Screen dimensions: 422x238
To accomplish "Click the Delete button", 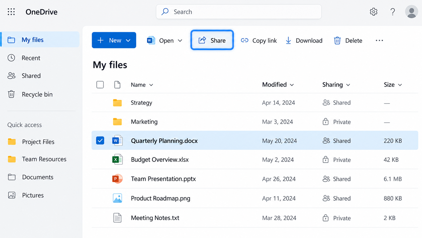I will (348, 40).
